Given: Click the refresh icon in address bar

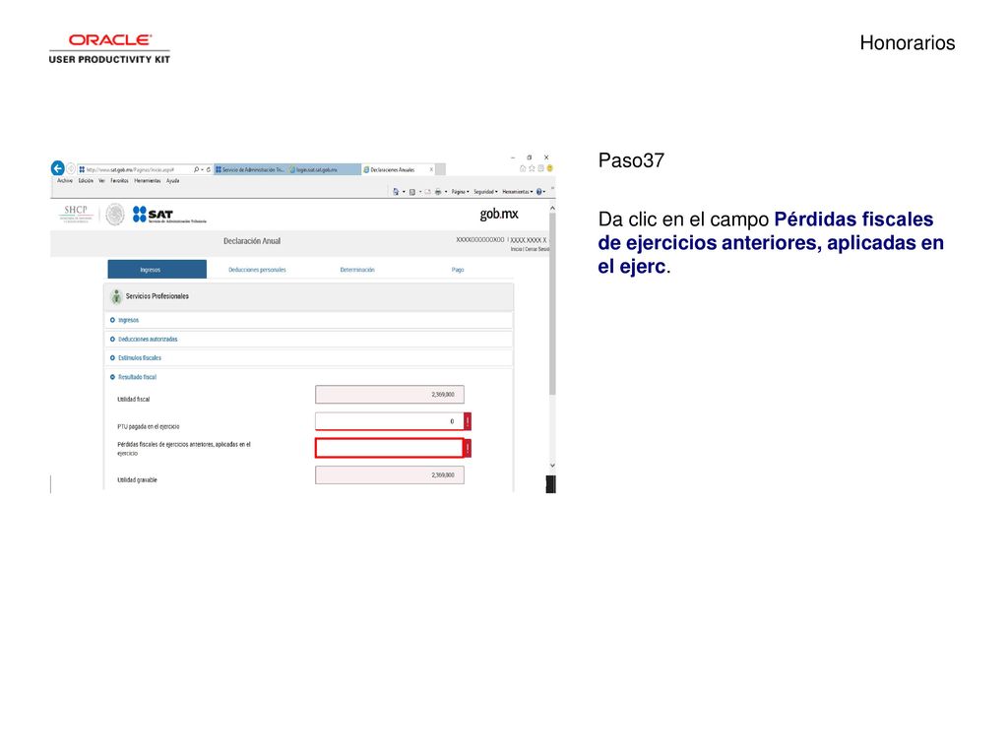Looking at the screenshot, I should (x=209, y=169).
